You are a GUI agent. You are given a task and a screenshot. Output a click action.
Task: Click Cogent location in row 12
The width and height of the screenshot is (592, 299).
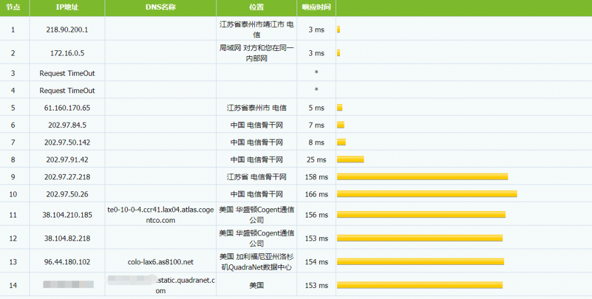pyautogui.click(x=256, y=238)
